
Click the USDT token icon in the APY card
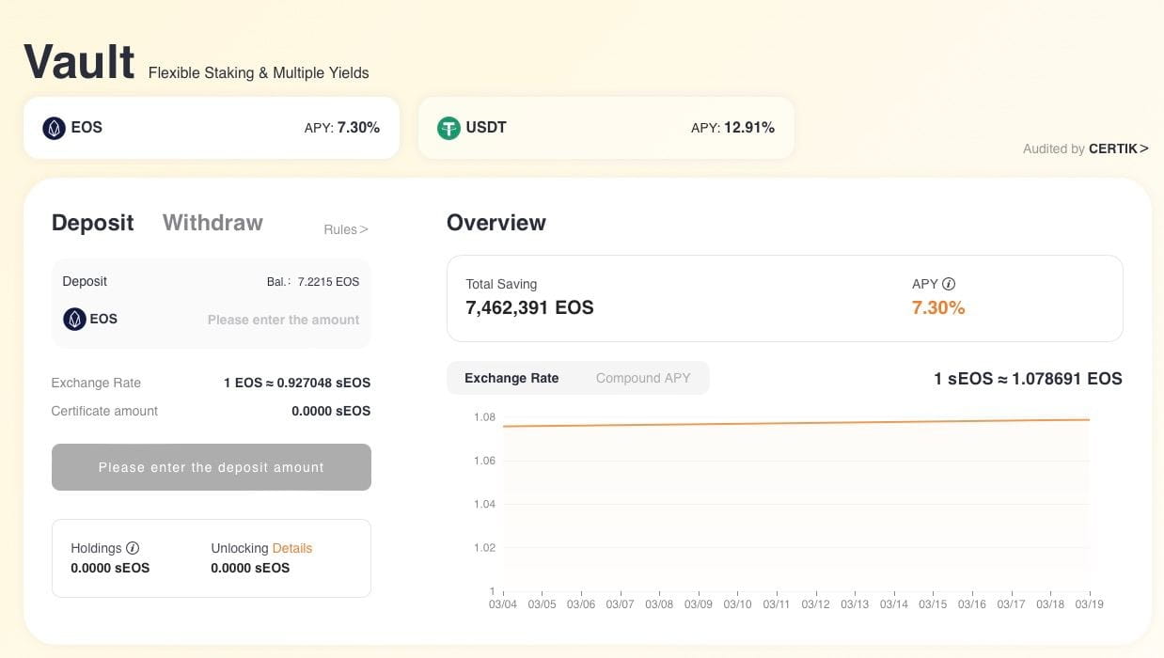coord(449,128)
